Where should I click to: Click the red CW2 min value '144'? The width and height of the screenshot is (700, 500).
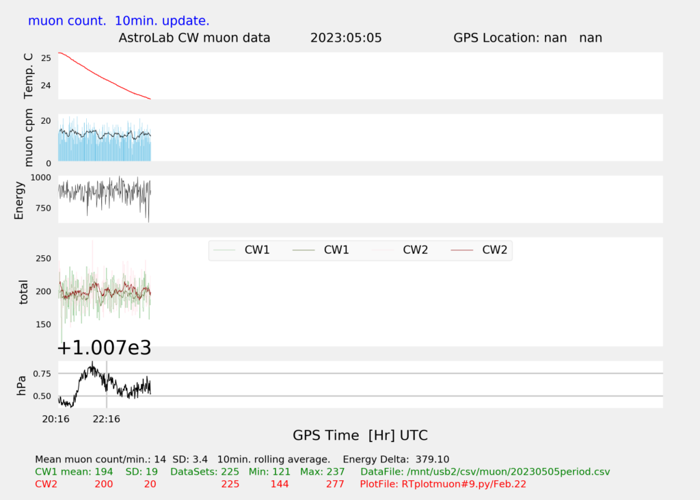tap(280, 484)
